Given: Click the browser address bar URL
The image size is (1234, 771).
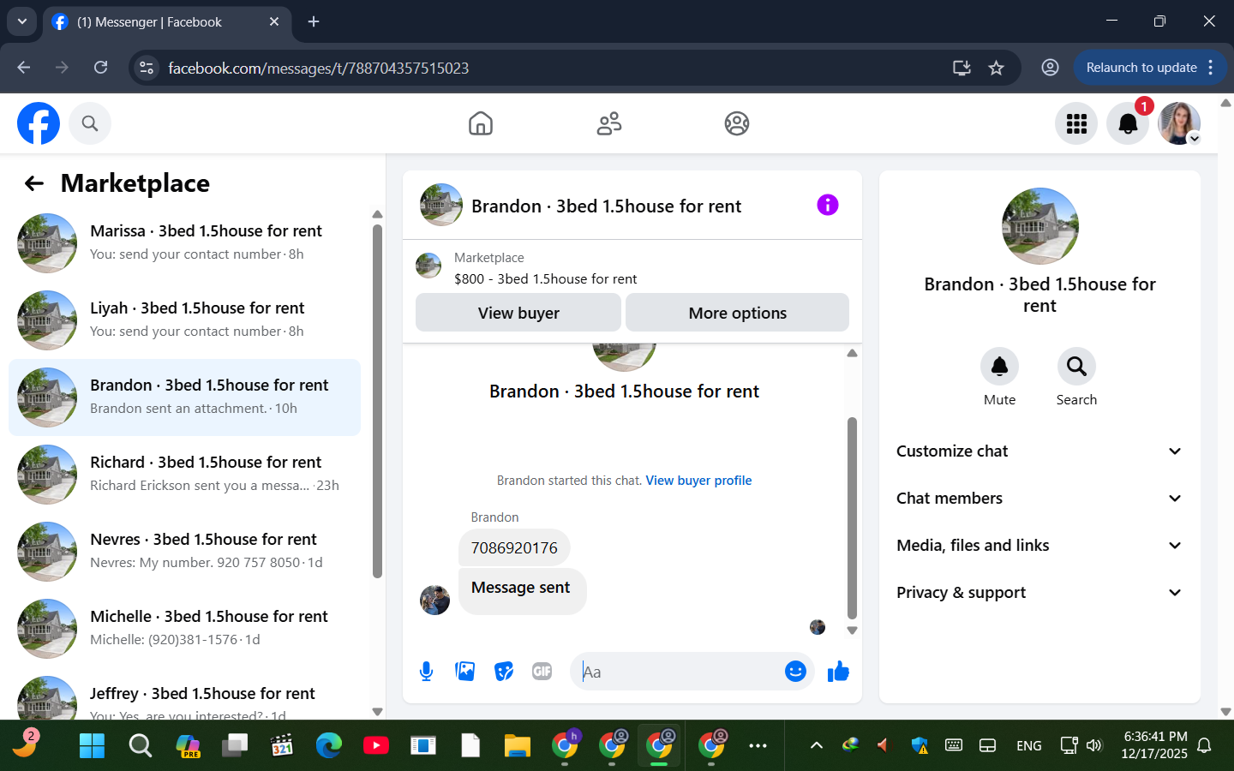Looking at the screenshot, I should point(318,68).
